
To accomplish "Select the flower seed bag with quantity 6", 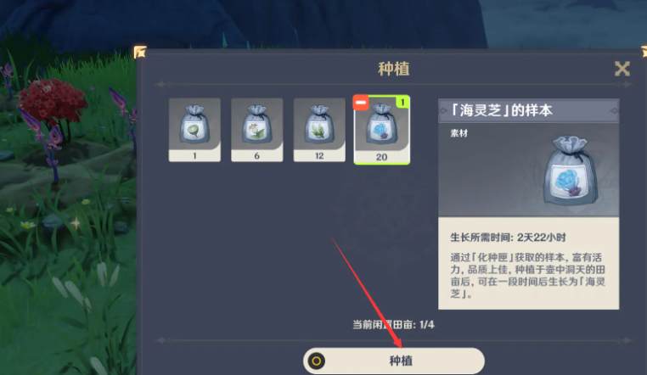I will click(x=257, y=130).
